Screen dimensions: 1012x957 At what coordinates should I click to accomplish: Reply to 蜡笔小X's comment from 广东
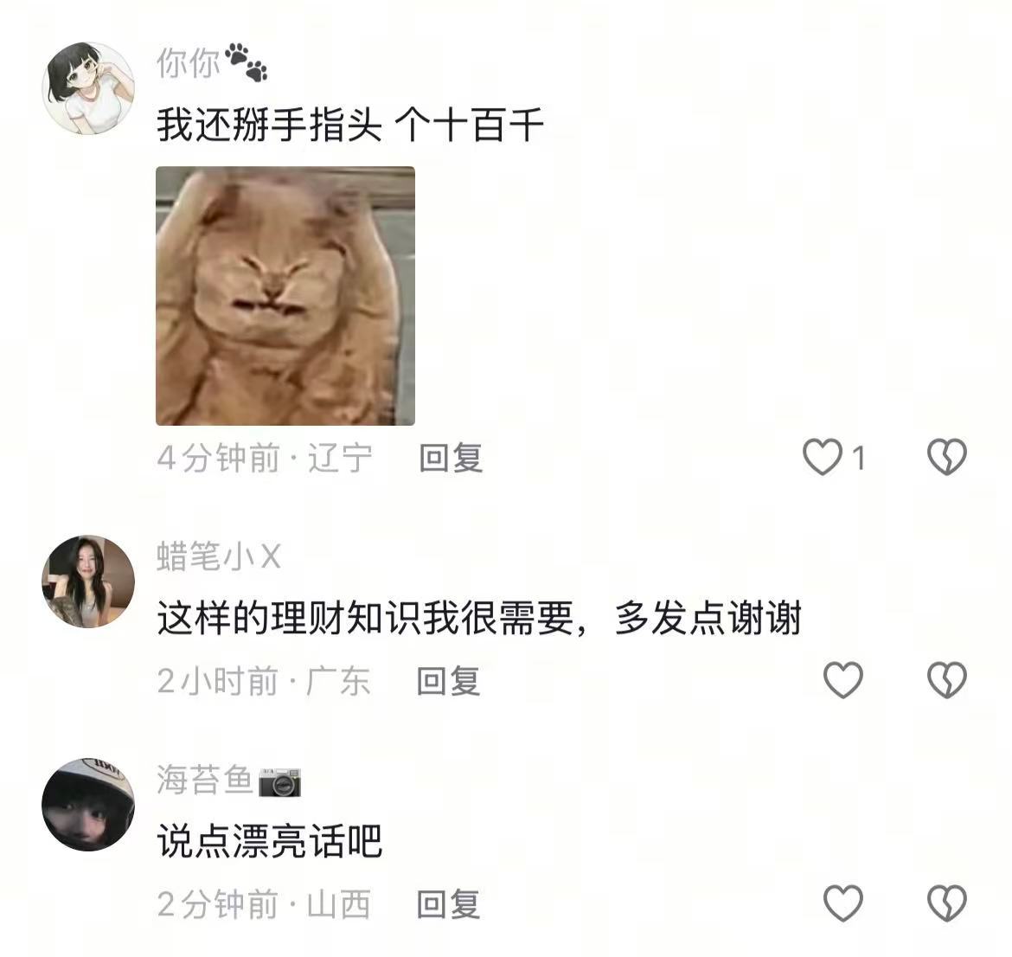point(449,681)
